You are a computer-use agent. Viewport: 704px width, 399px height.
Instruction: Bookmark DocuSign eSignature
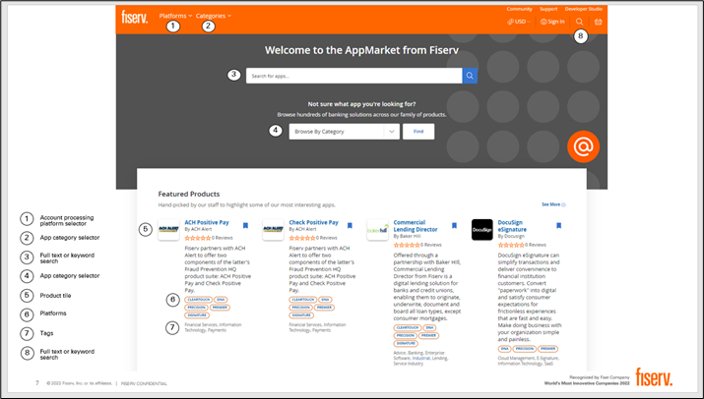(x=558, y=225)
